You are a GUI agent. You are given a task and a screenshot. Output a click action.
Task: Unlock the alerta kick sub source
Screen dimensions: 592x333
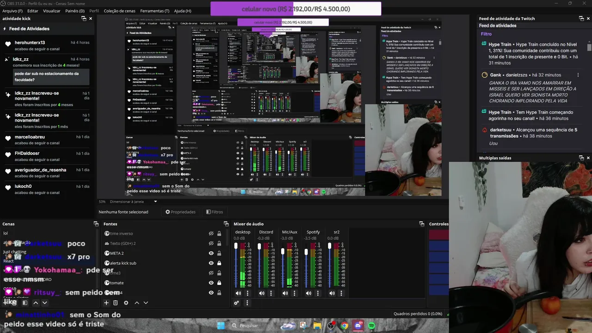219,263
